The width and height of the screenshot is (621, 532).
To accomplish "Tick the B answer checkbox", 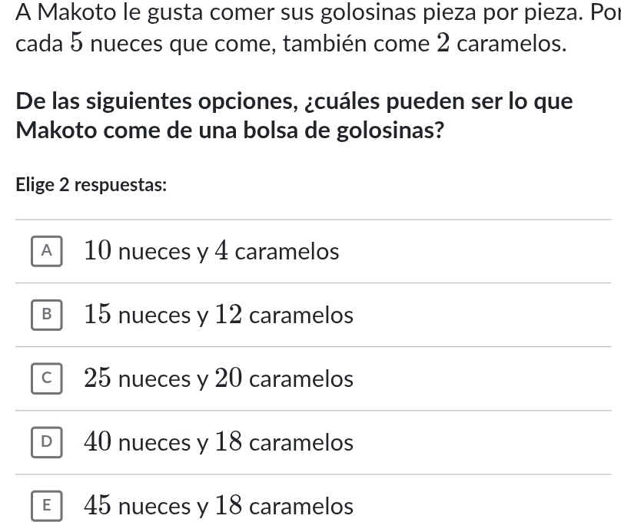I will (x=47, y=315).
